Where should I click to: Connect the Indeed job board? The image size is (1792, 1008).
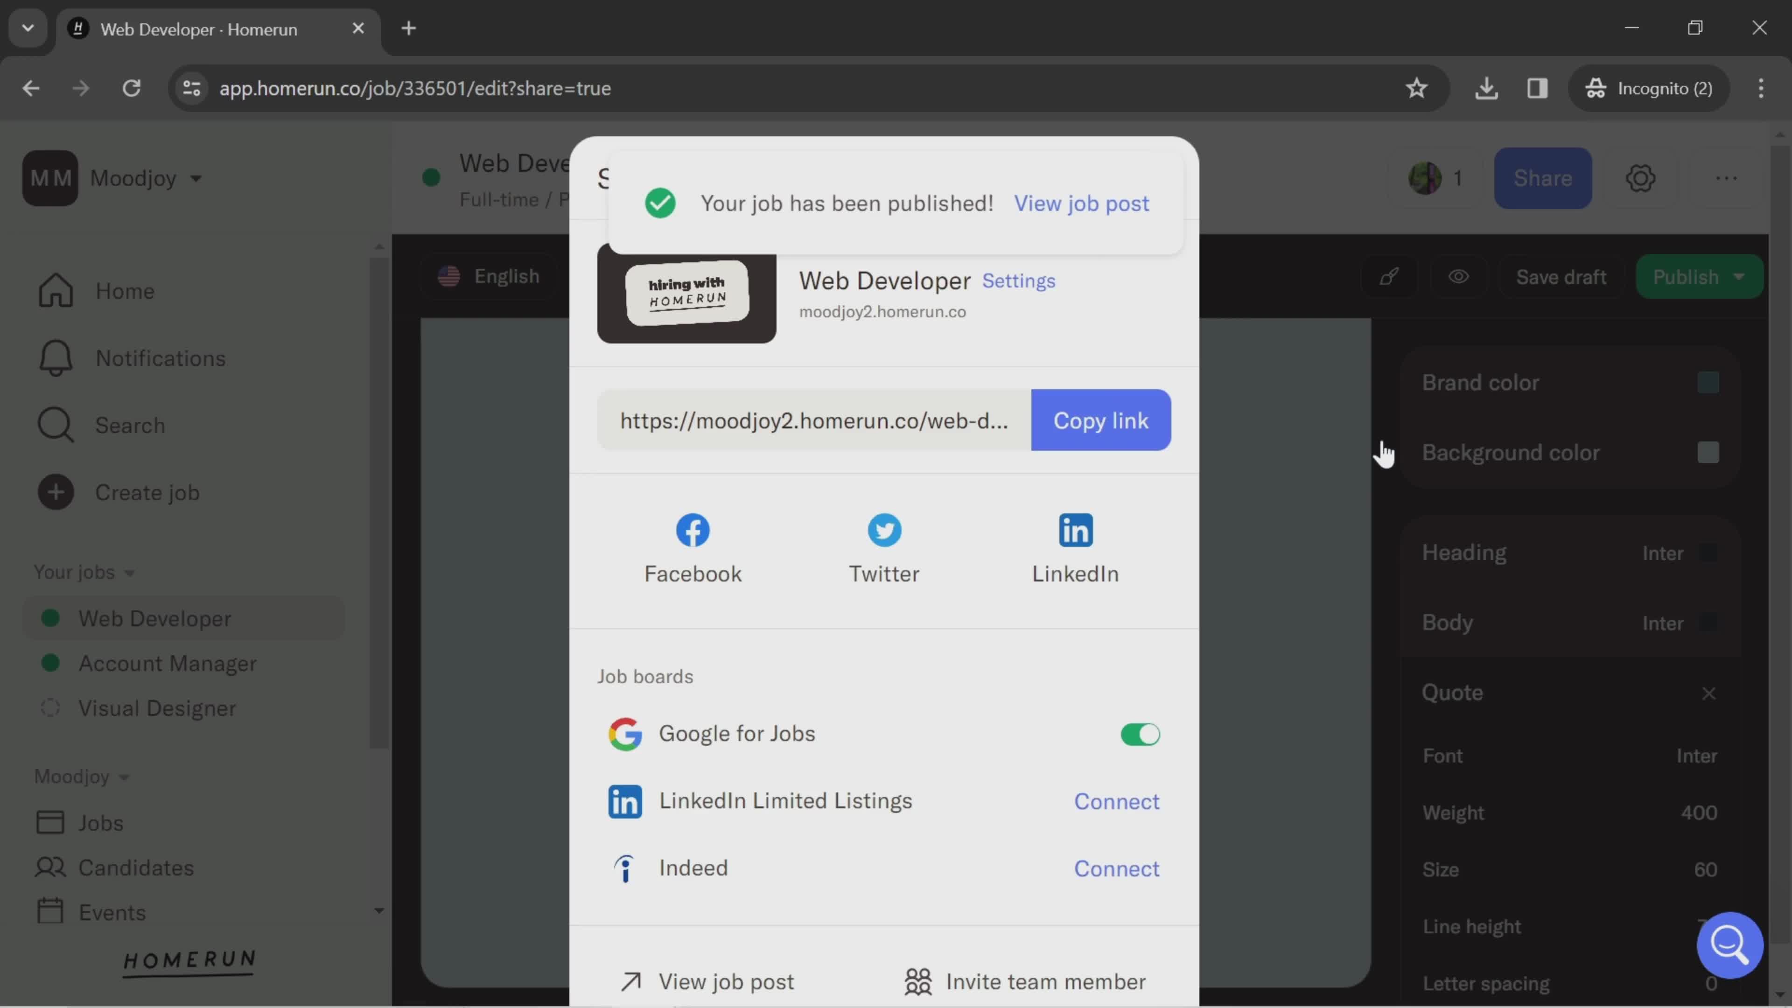pyautogui.click(x=1117, y=869)
